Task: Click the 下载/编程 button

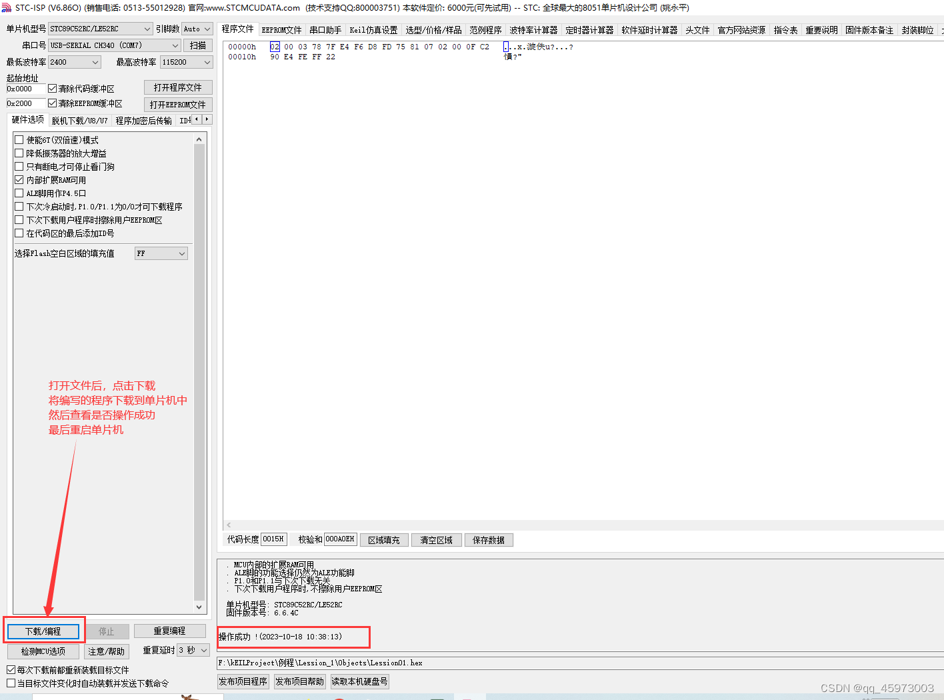Action: pyautogui.click(x=43, y=631)
